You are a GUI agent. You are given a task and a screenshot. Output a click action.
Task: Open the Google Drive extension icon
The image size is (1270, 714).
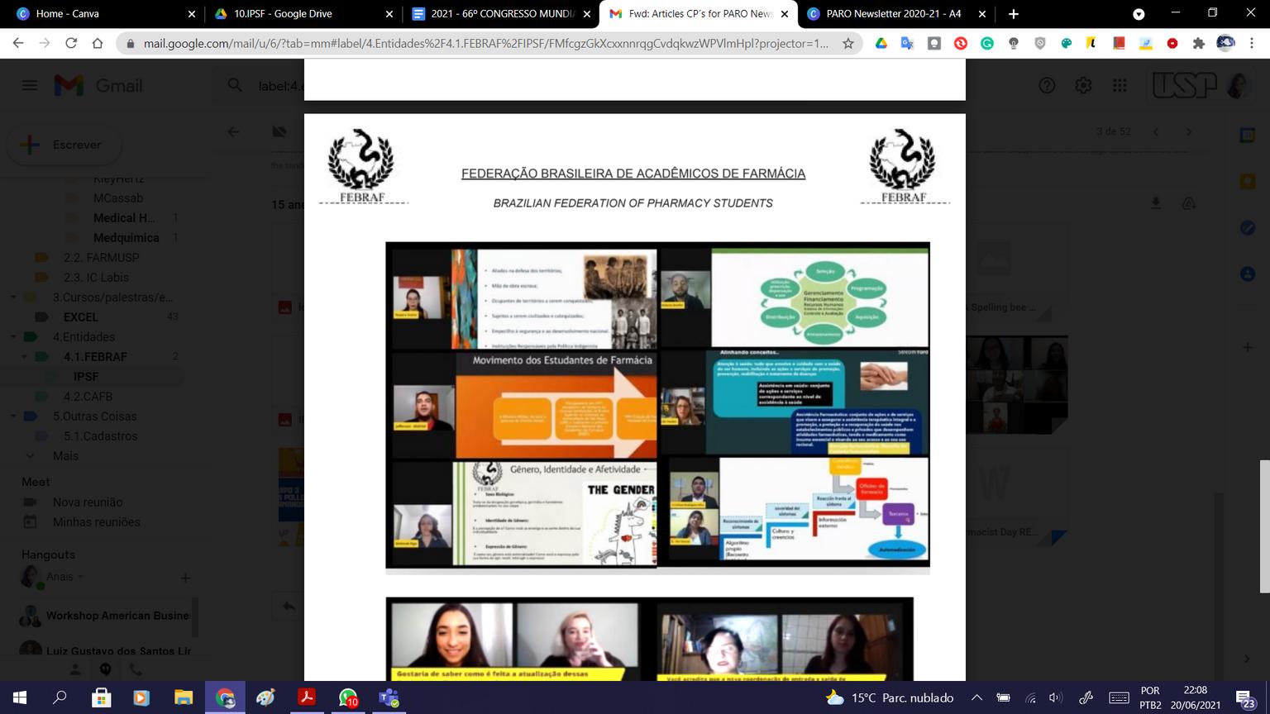(x=881, y=43)
